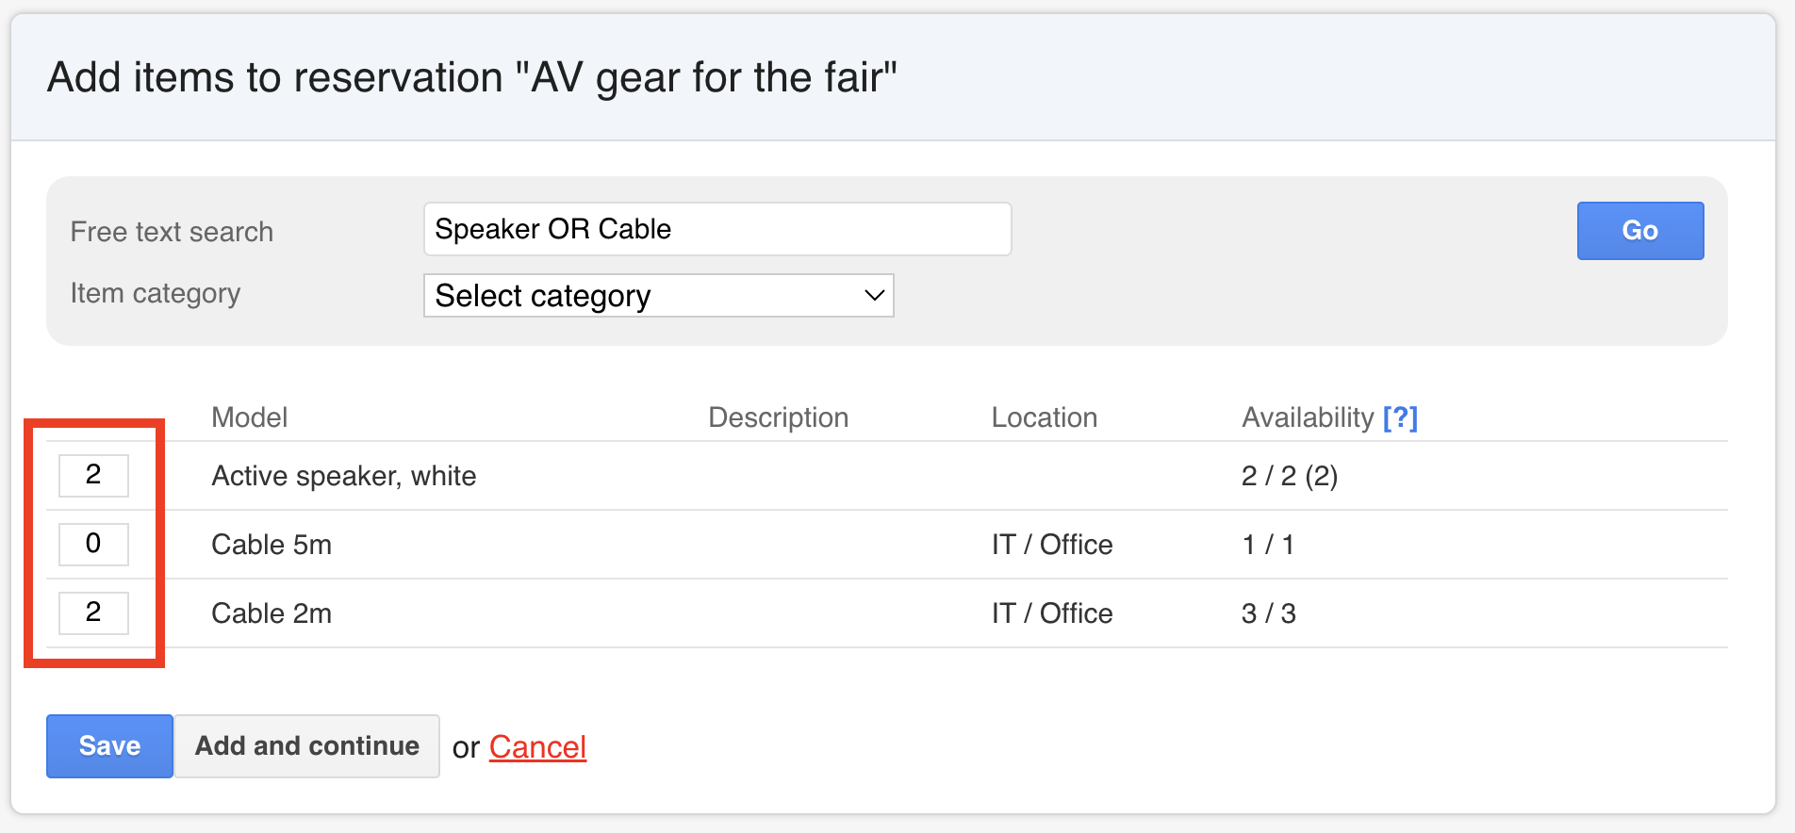
Task: Click the Item category label
Action: click(x=156, y=293)
